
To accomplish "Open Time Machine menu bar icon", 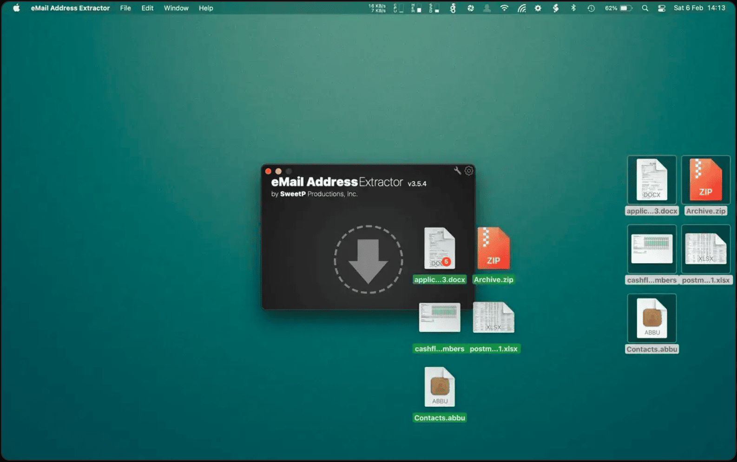I will 591,8.
